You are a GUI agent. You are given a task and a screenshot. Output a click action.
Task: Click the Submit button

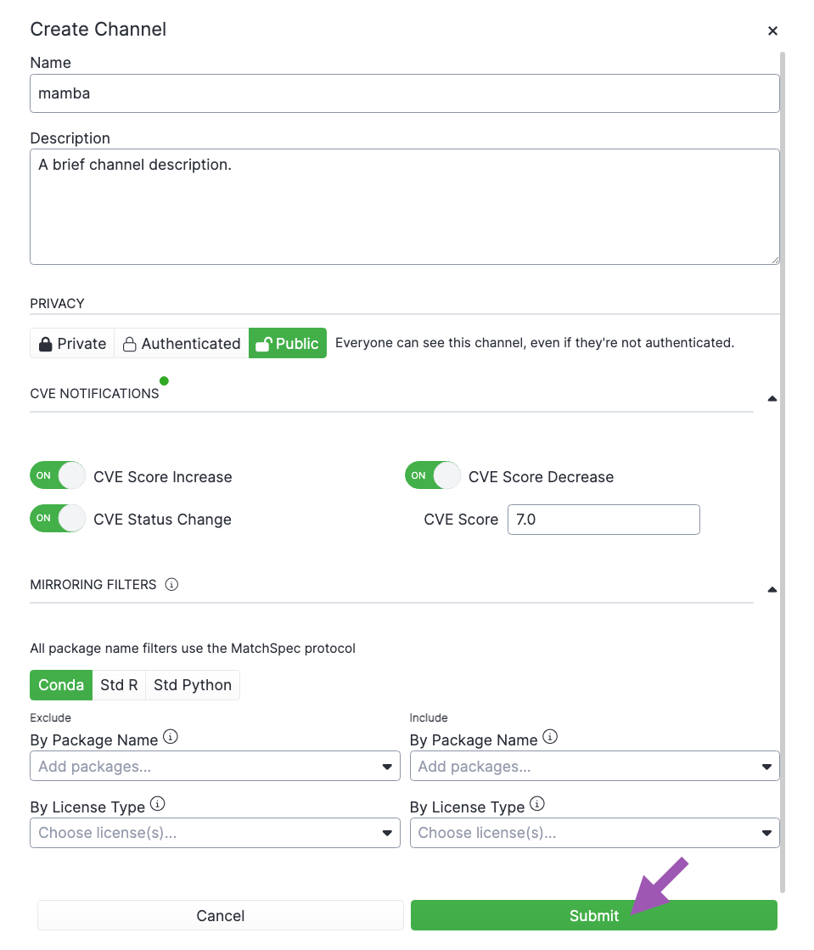pyautogui.click(x=594, y=915)
